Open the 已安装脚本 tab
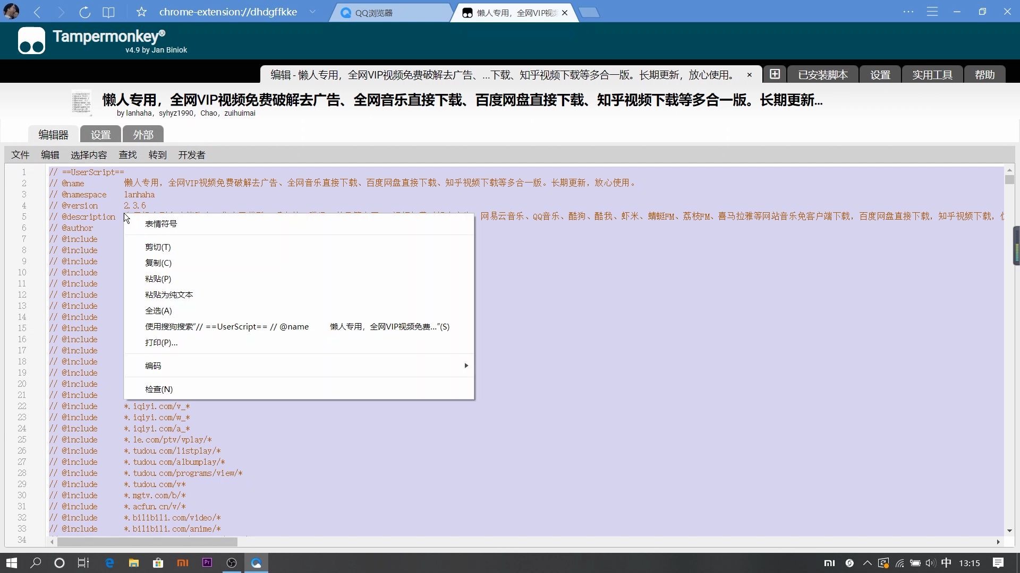 [x=823, y=75]
